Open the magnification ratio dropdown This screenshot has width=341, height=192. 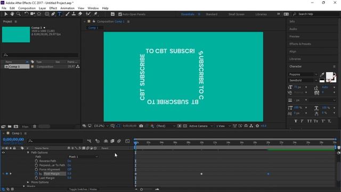coord(101,126)
